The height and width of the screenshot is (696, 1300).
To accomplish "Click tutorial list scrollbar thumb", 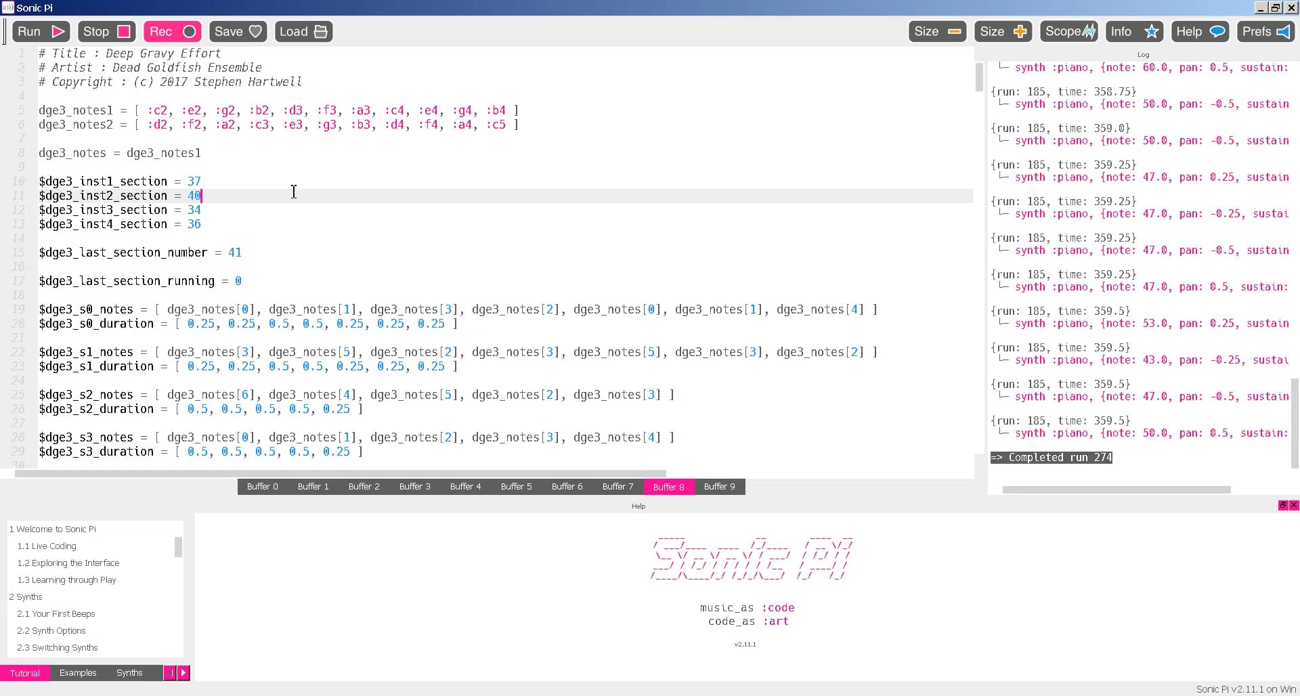I will (179, 547).
